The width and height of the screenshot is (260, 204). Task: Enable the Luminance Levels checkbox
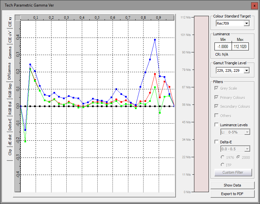[x=216, y=125]
